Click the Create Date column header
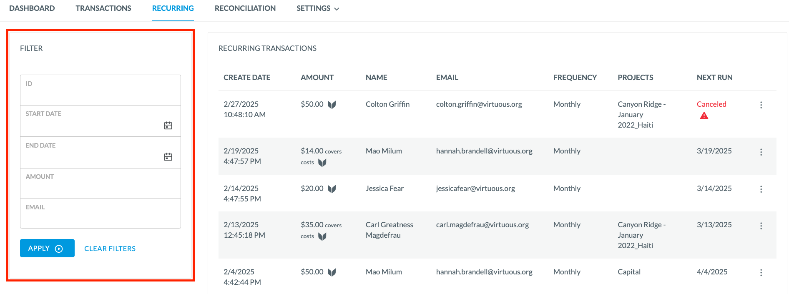This screenshot has height=294, width=789. (x=247, y=78)
